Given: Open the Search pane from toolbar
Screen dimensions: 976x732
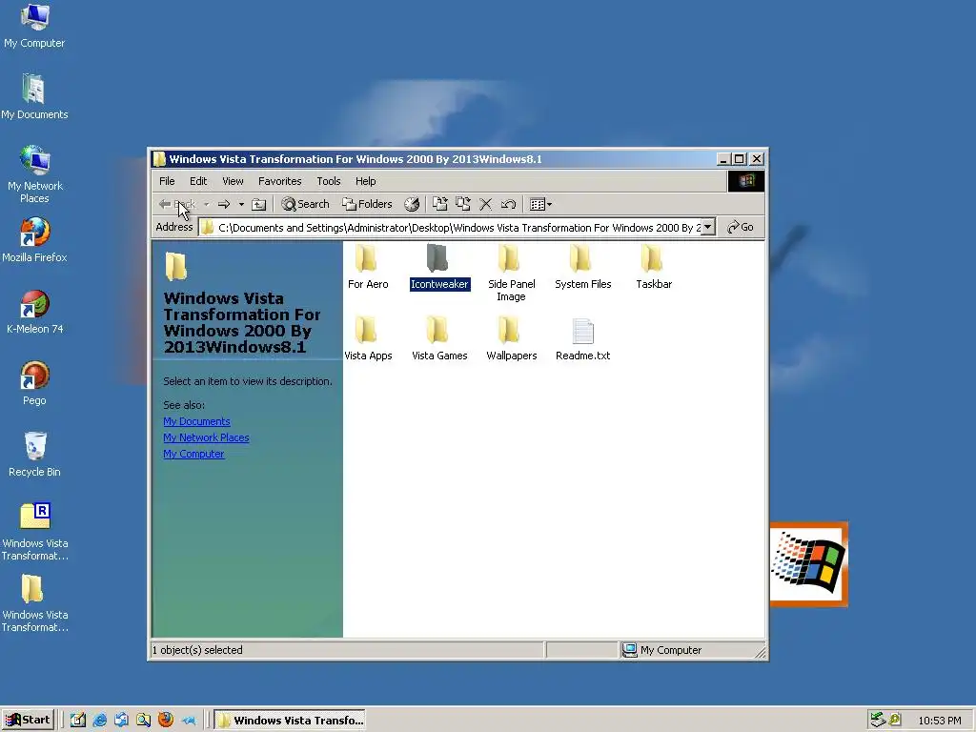Looking at the screenshot, I should click(305, 204).
